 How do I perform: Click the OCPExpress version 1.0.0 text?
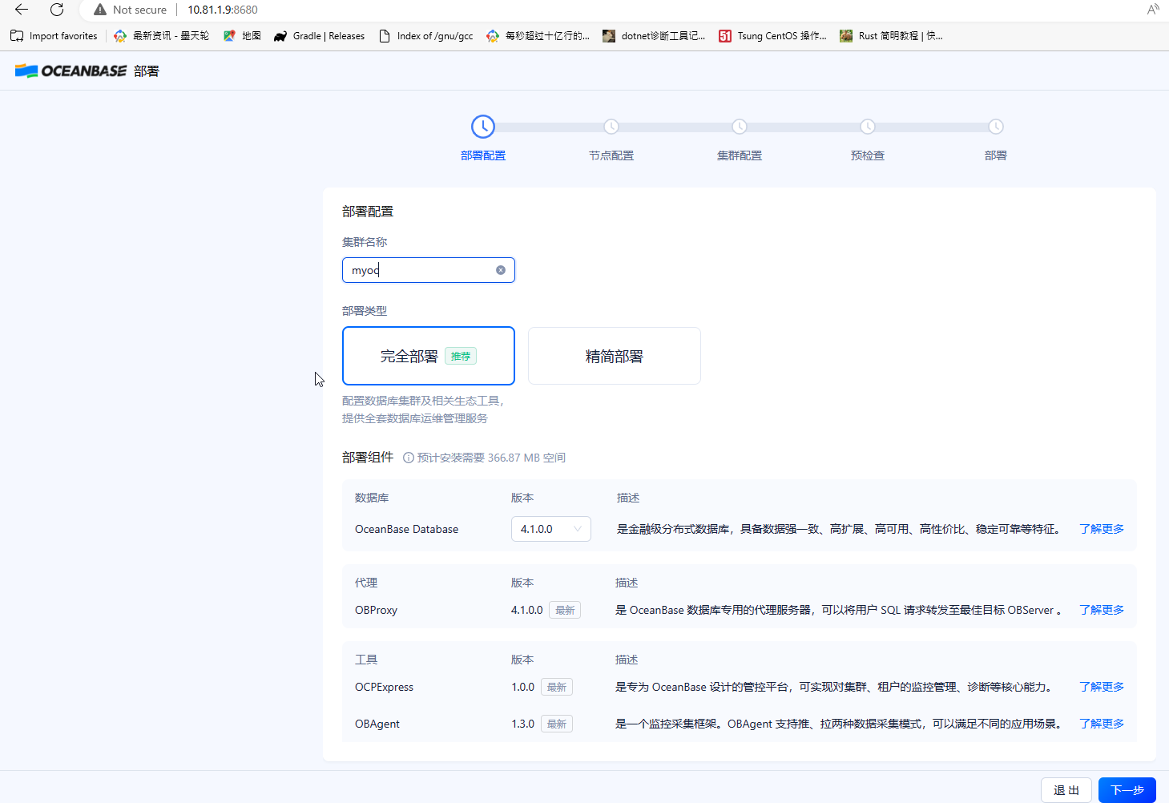click(x=523, y=687)
